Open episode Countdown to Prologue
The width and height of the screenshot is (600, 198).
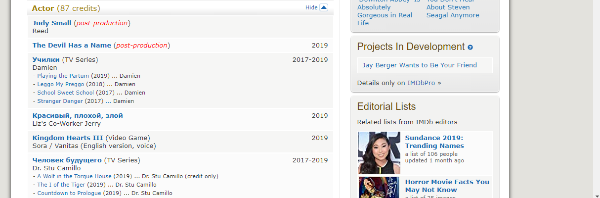[x=69, y=193]
